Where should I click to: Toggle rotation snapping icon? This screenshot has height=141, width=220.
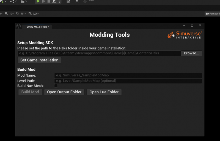tap(18, 14)
